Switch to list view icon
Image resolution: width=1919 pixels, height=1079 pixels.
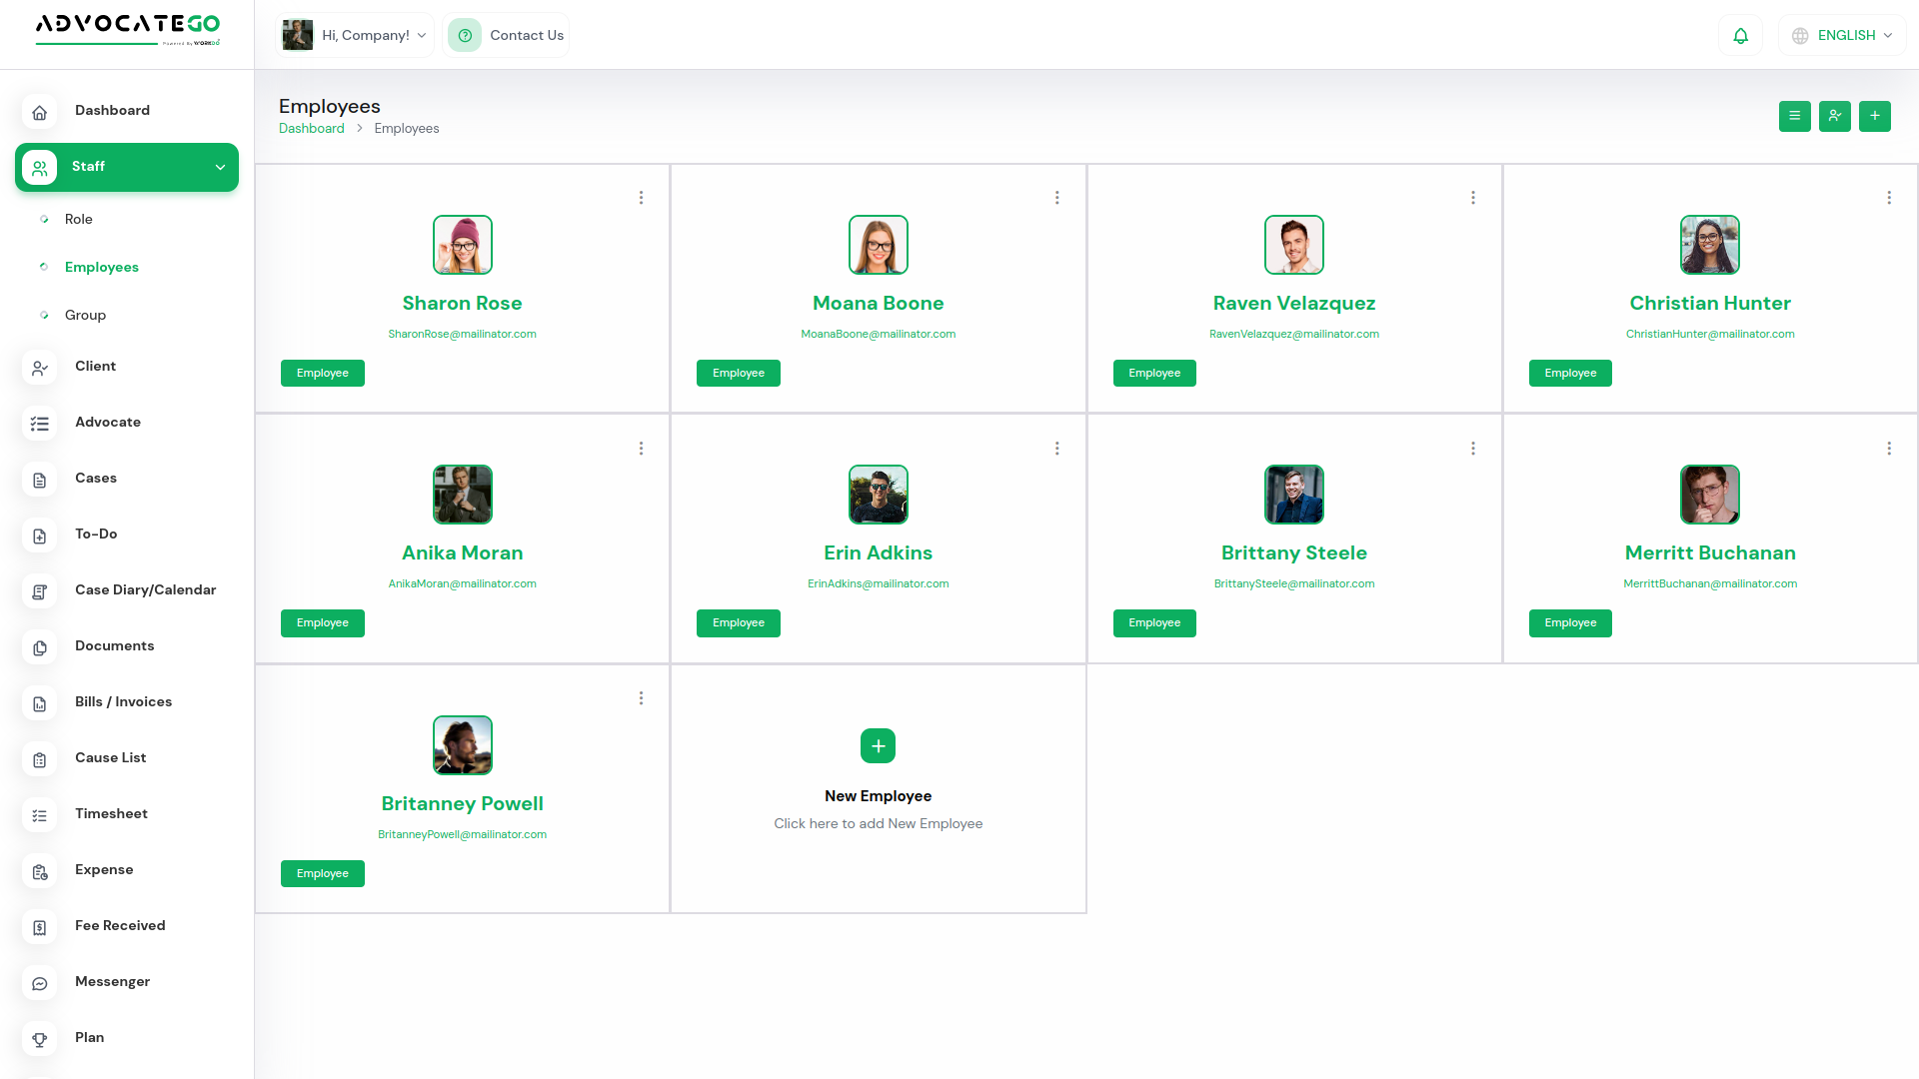[x=1794, y=116]
